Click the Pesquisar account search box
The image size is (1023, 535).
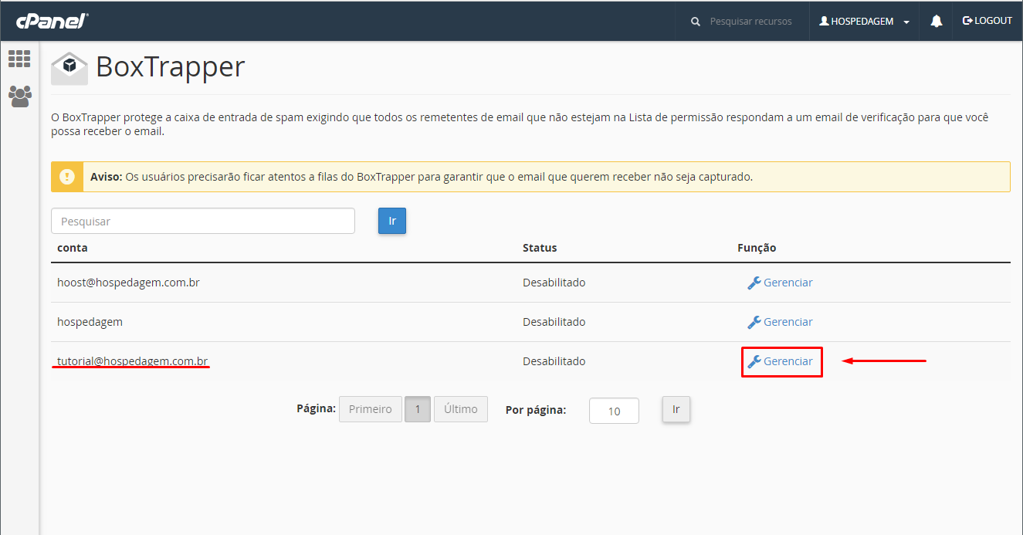click(x=203, y=221)
